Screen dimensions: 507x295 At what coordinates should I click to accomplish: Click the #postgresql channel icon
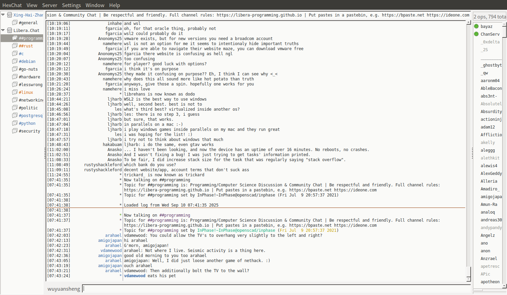point(15,115)
